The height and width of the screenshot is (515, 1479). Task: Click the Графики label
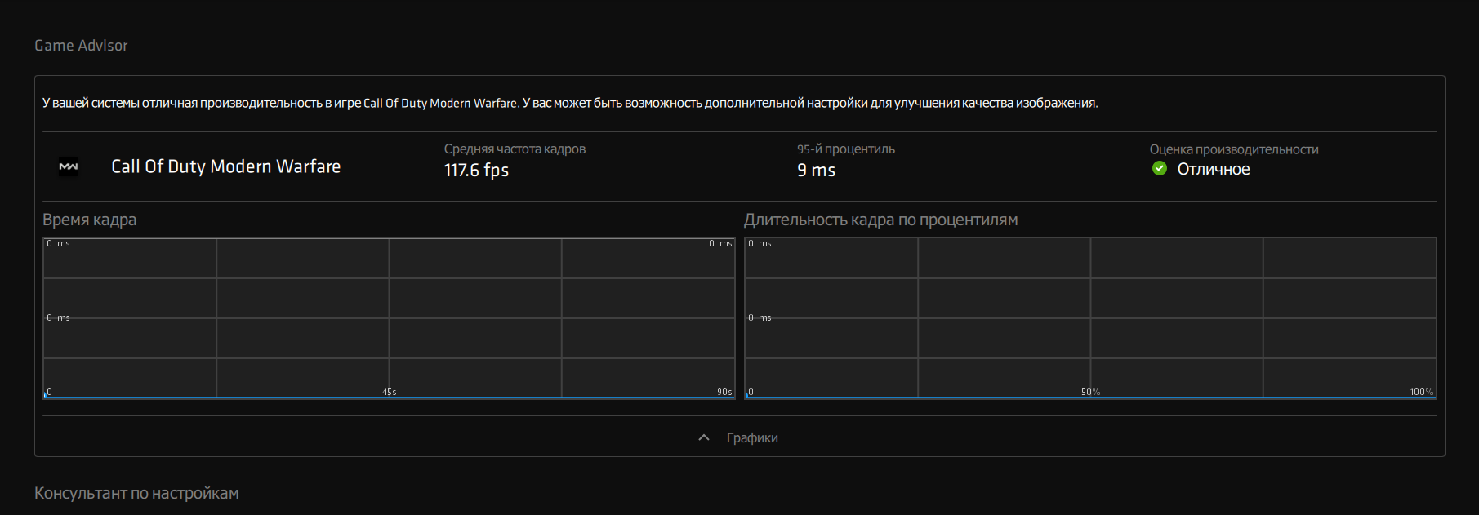pyautogui.click(x=752, y=438)
